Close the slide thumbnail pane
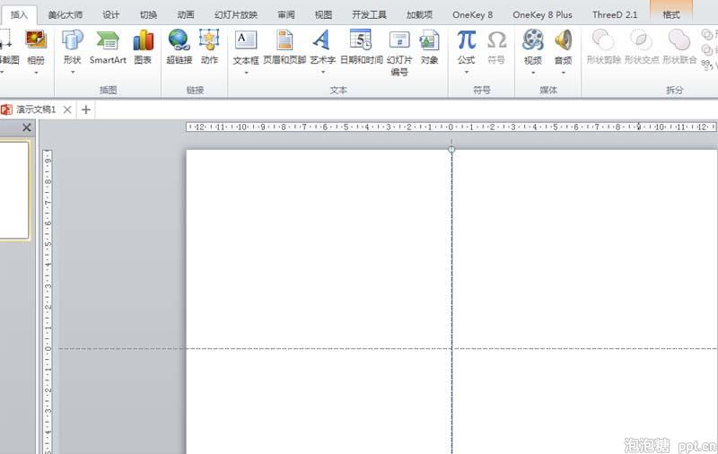 pos(26,128)
